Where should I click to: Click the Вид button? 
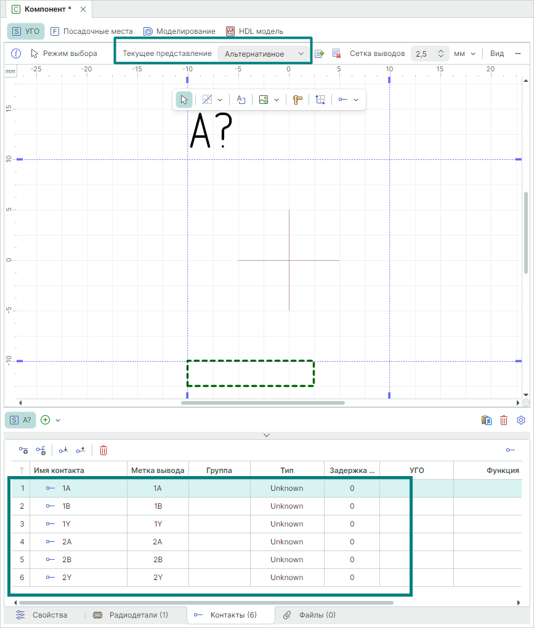click(x=497, y=54)
